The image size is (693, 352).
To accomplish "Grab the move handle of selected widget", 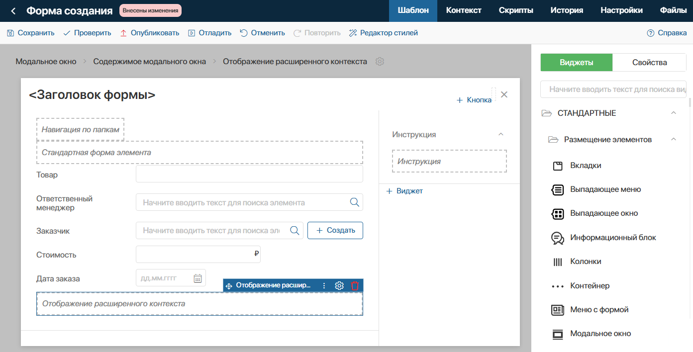I will click(x=229, y=286).
